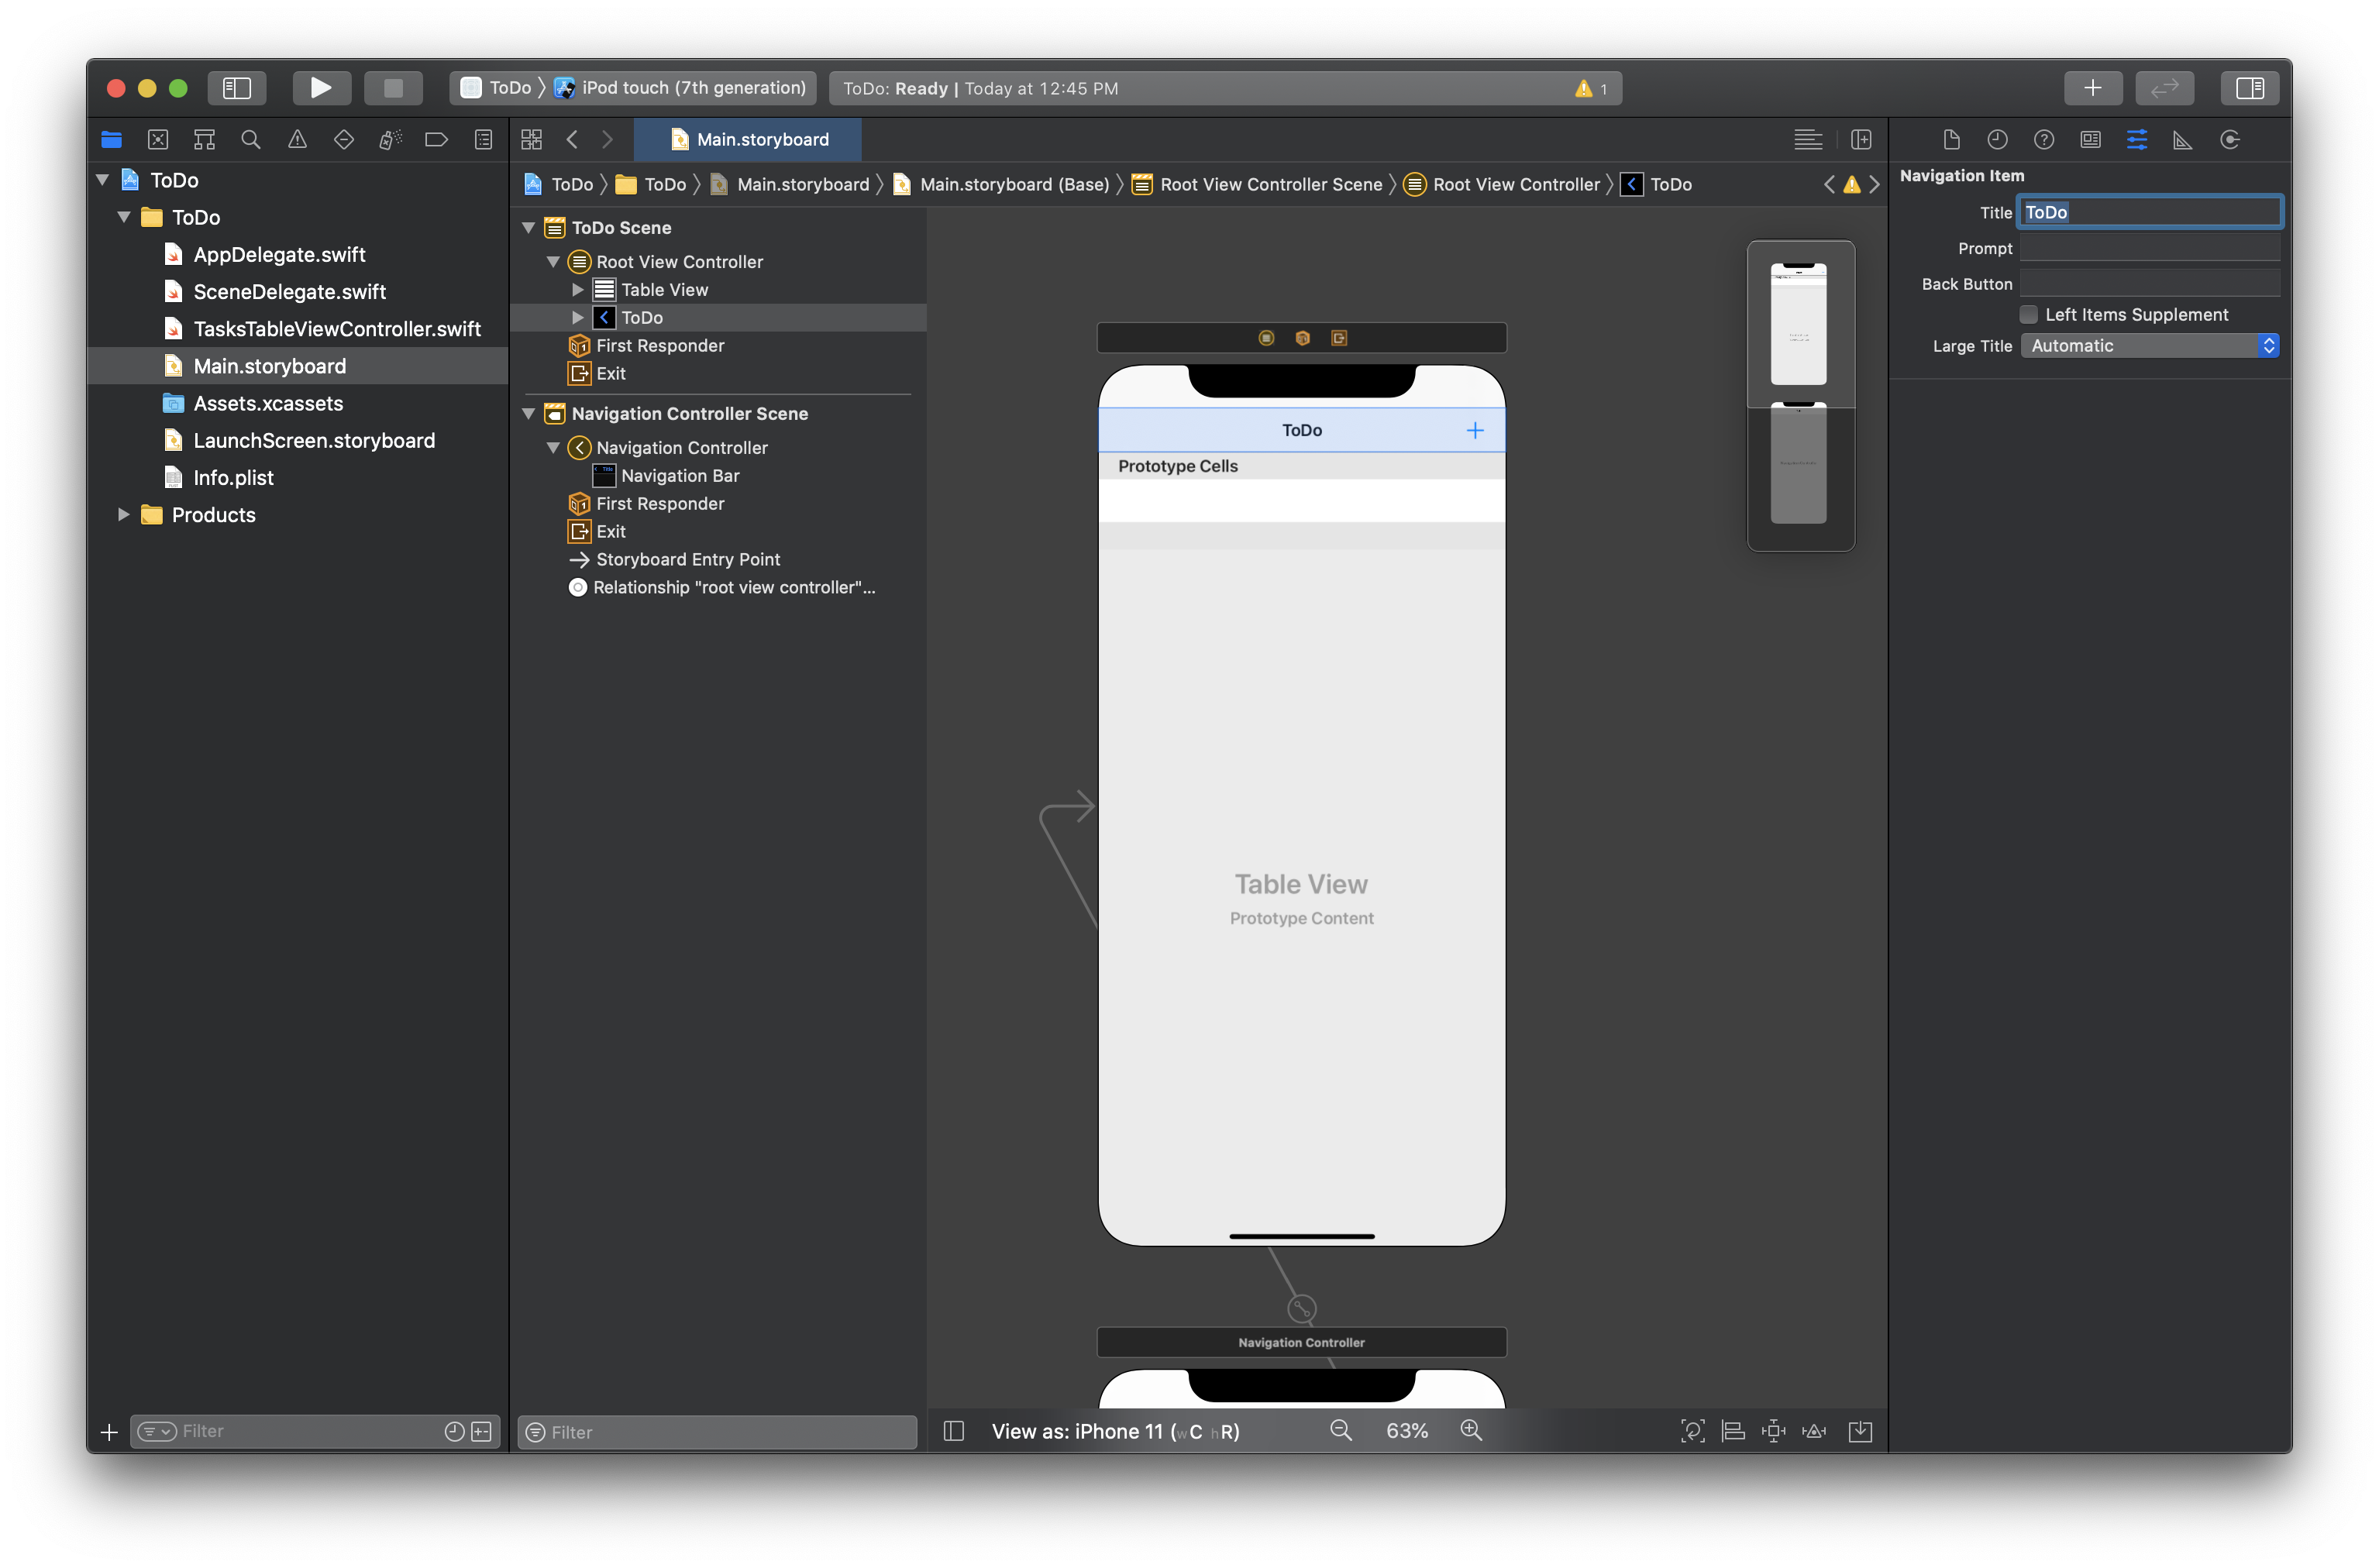Click the Assistant editor icon
The height and width of the screenshot is (1568, 2379).
tap(1861, 138)
